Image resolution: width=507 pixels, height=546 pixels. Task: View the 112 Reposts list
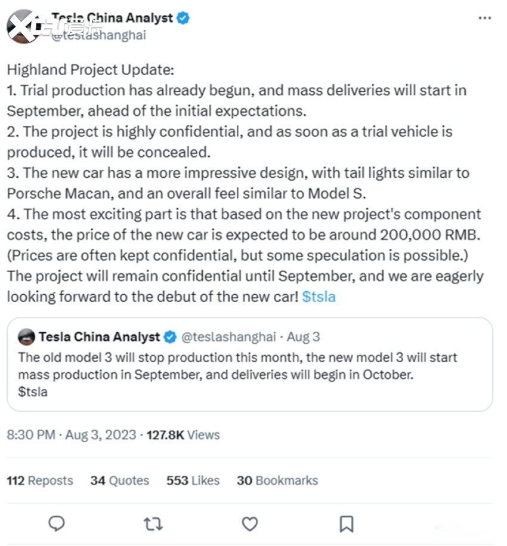pyautogui.click(x=39, y=480)
